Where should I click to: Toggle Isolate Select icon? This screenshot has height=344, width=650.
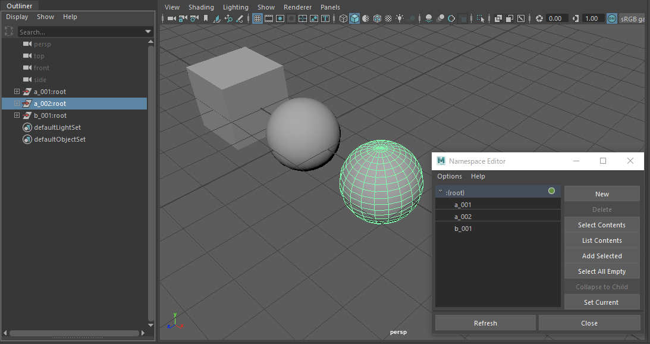(x=481, y=18)
